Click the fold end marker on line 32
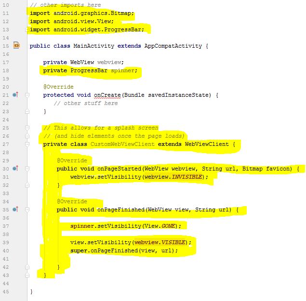The image size is (306, 301). tap(27, 185)
